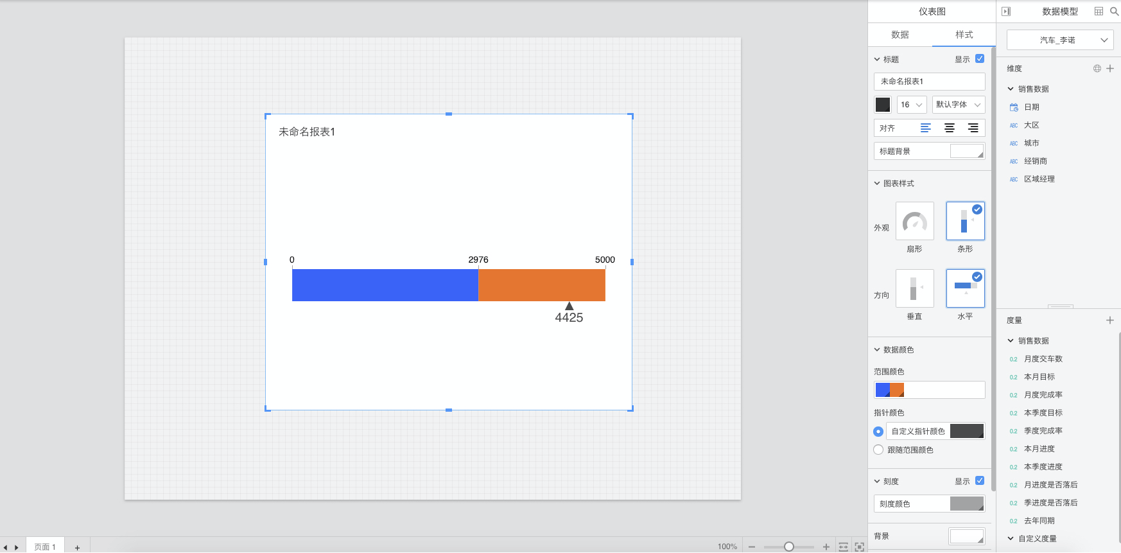
Task: Click the globe icon next to 维度
Action: coord(1097,69)
